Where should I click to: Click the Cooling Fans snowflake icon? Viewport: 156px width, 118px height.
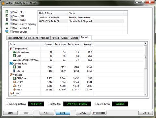[x=11, y=63]
